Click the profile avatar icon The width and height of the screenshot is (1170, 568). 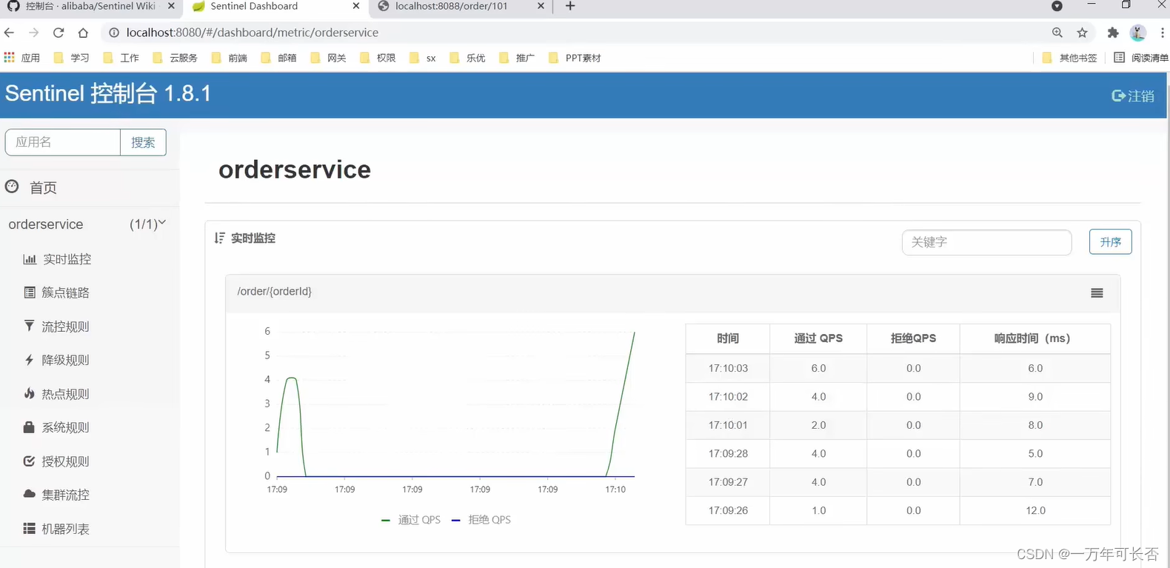1138,33
